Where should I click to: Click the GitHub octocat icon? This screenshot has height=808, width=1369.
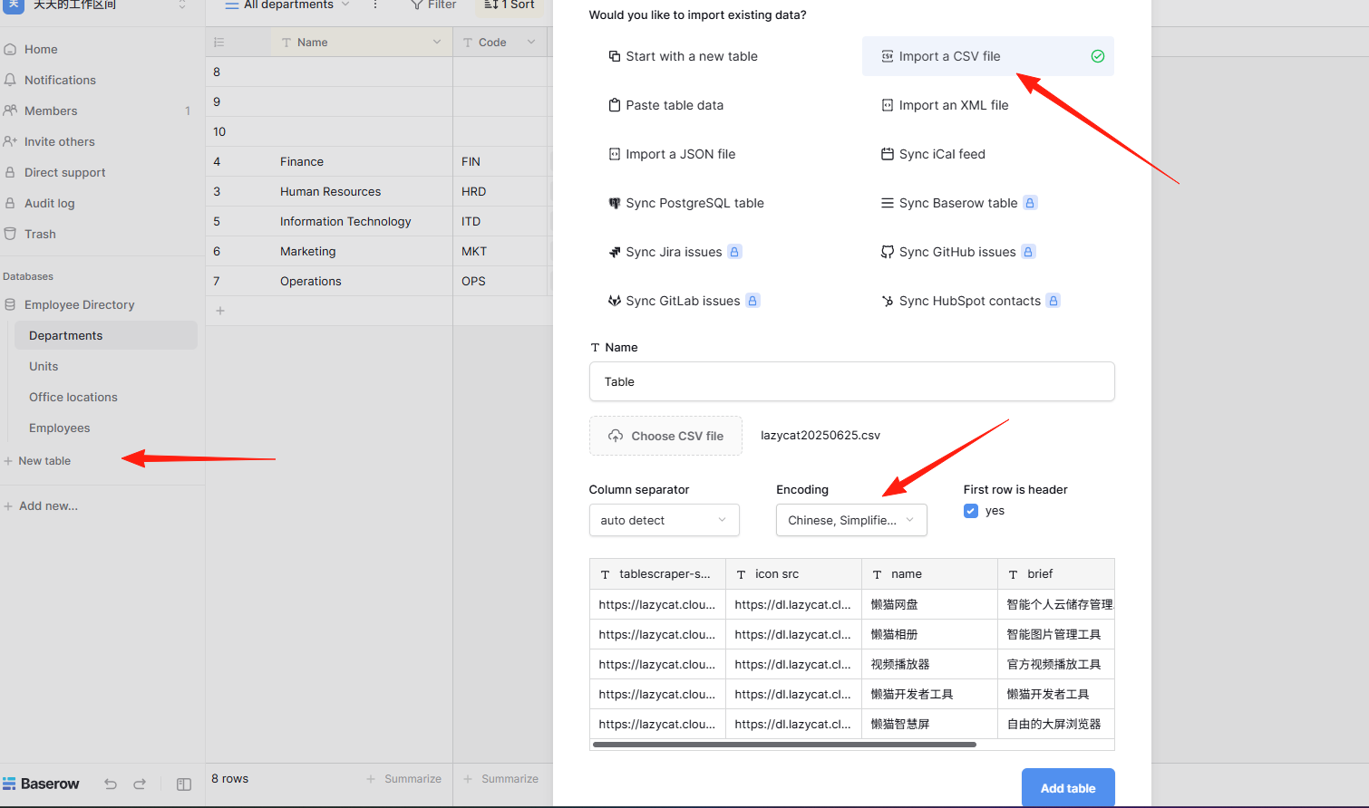click(888, 252)
